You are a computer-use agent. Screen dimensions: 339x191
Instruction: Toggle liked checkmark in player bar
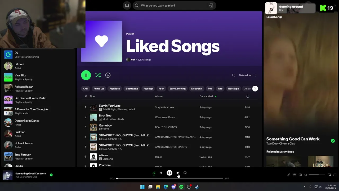51,175
